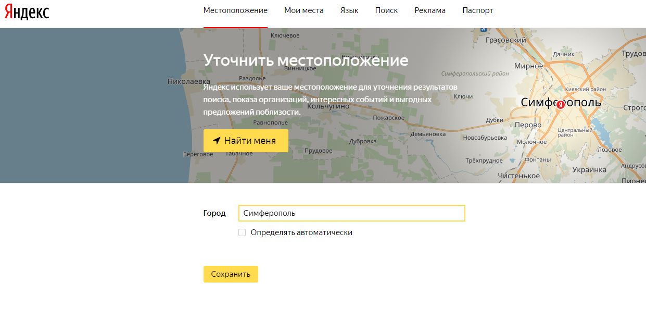Click the Найти меня button
This screenshot has height=331, width=646.
click(x=246, y=141)
